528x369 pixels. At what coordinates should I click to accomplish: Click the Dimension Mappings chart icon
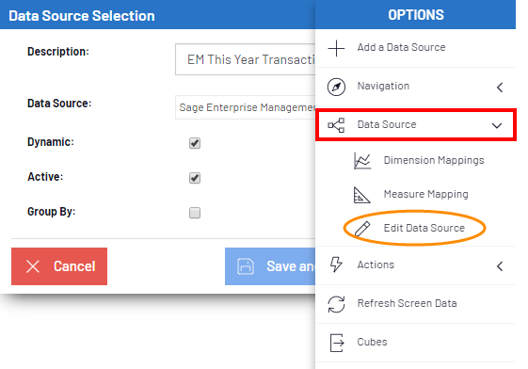pyautogui.click(x=362, y=161)
